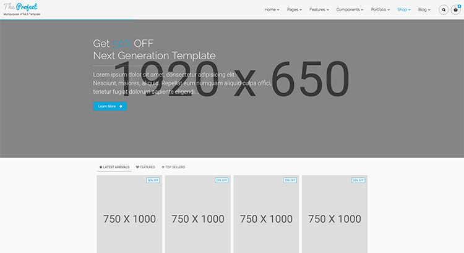Click the 20% OFF badge on fourth product
This screenshot has width=464, height=253.
tap(358, 180)
